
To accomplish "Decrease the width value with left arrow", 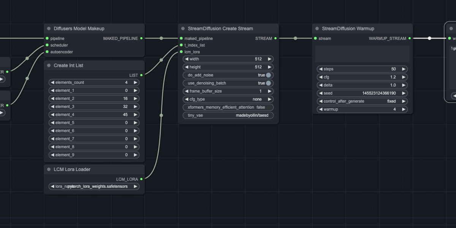I will 186,59.
